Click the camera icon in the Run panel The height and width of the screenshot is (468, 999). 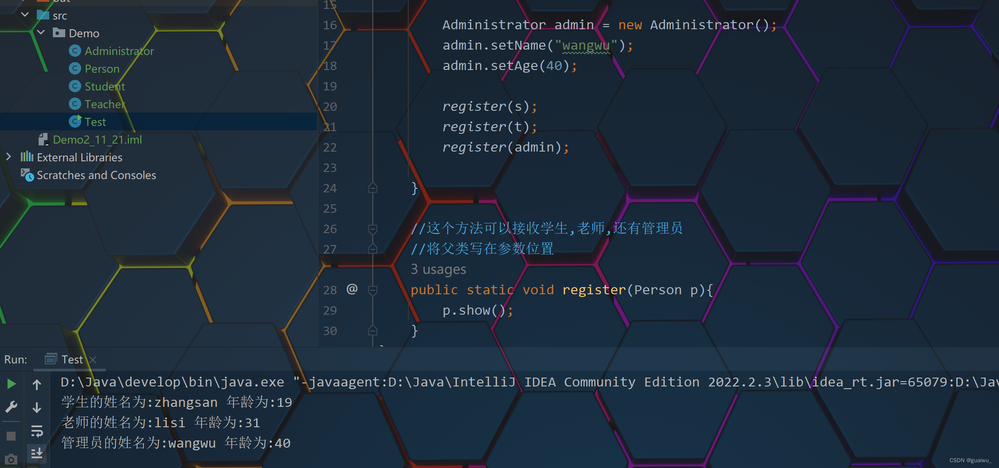pyautogui.click(x=11, y=459)
